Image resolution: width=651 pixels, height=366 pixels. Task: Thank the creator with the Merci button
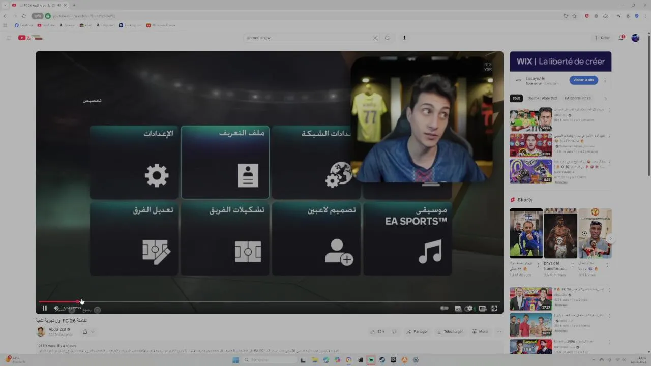click(x=480, y=332)
